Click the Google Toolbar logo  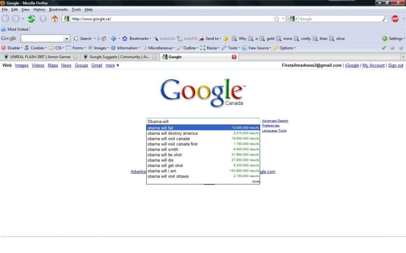[x=9, y=38]
